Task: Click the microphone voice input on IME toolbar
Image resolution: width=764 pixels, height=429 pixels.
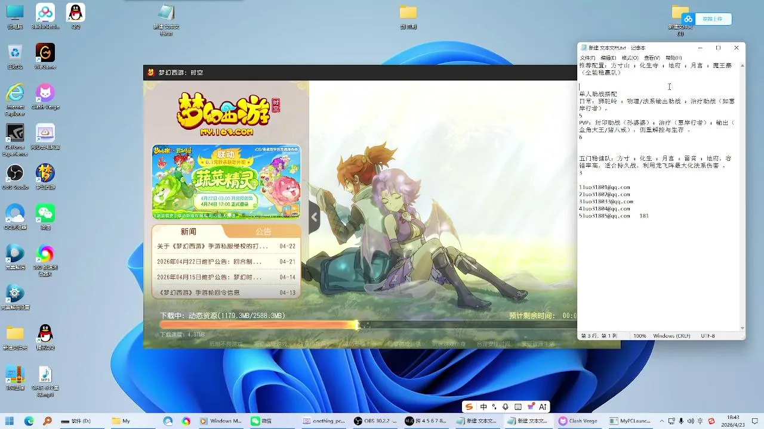Action: [506, 407]
